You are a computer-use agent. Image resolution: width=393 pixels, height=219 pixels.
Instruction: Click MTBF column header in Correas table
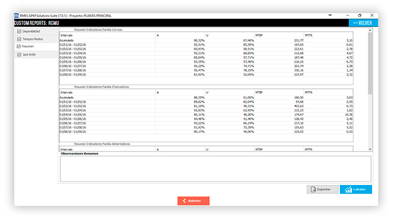point(259,35)
